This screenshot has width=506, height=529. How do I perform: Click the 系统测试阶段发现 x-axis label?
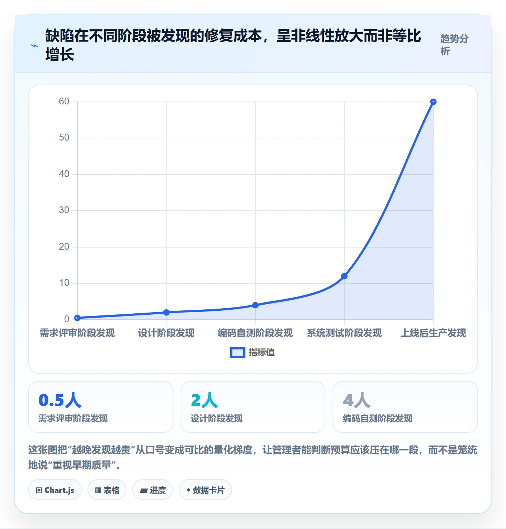coord(344,333)
